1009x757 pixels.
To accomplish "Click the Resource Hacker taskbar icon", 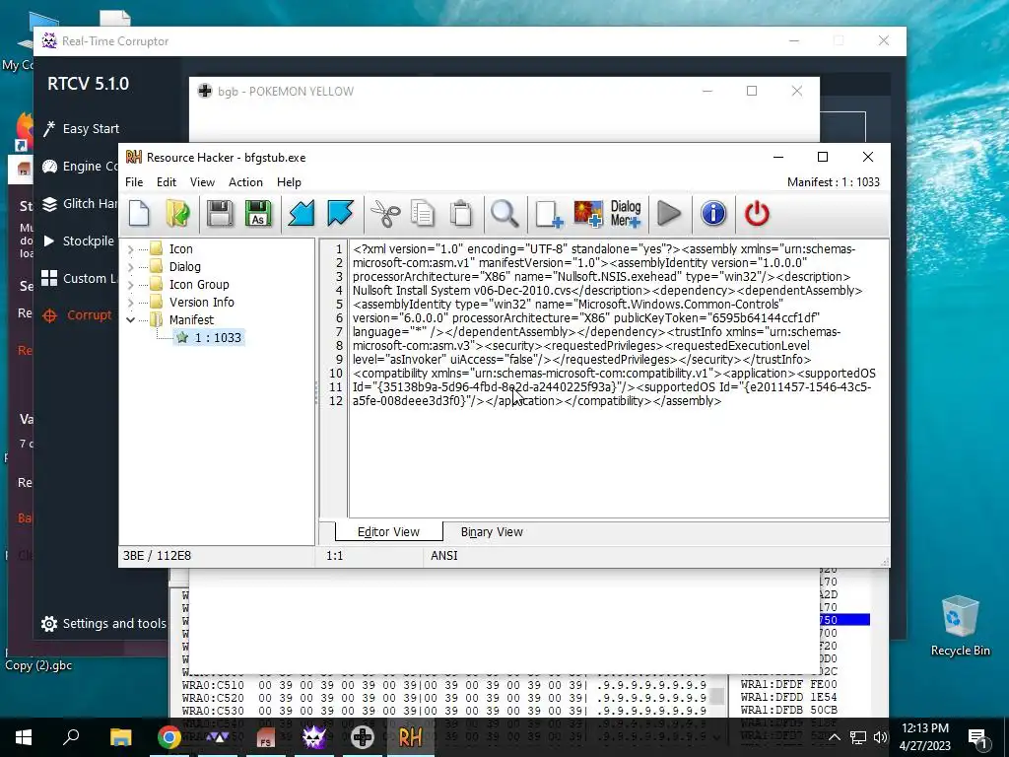I will (411, 736).
